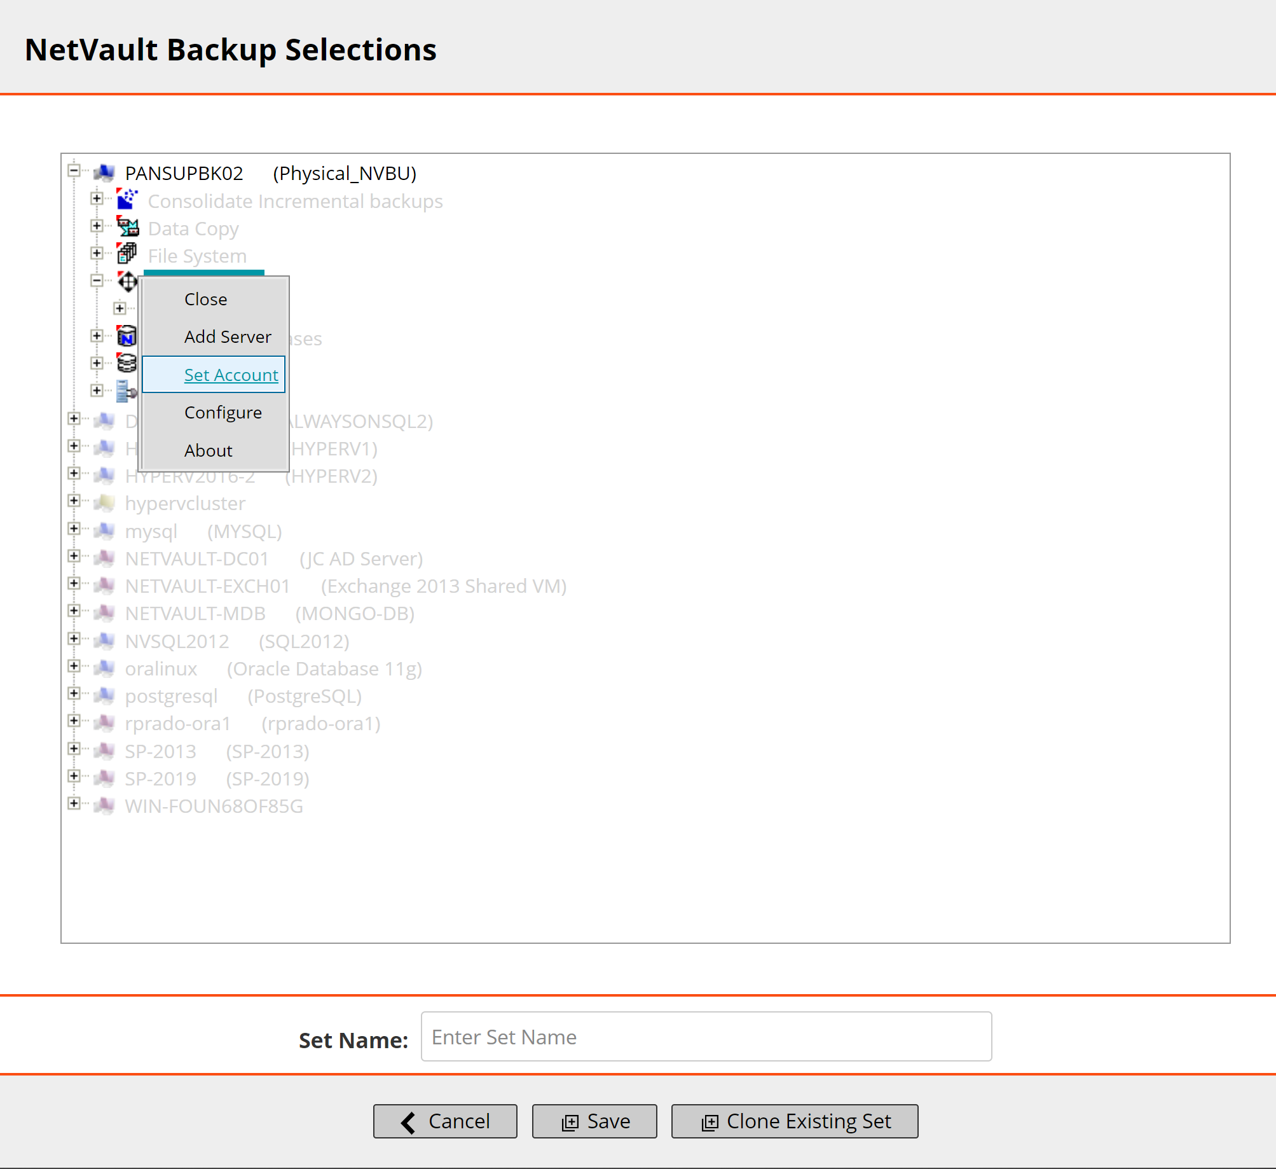Screen dimensions: 1276x1169
Task: Select Add Server in context menu
Action: point(228,336)
